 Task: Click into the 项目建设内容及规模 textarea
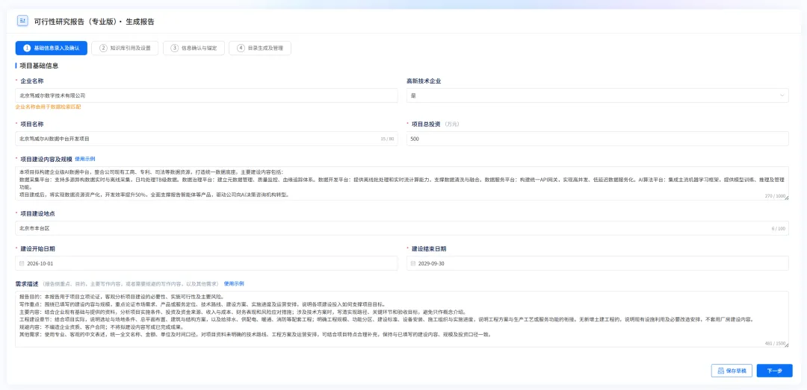[x=402, y=183]
